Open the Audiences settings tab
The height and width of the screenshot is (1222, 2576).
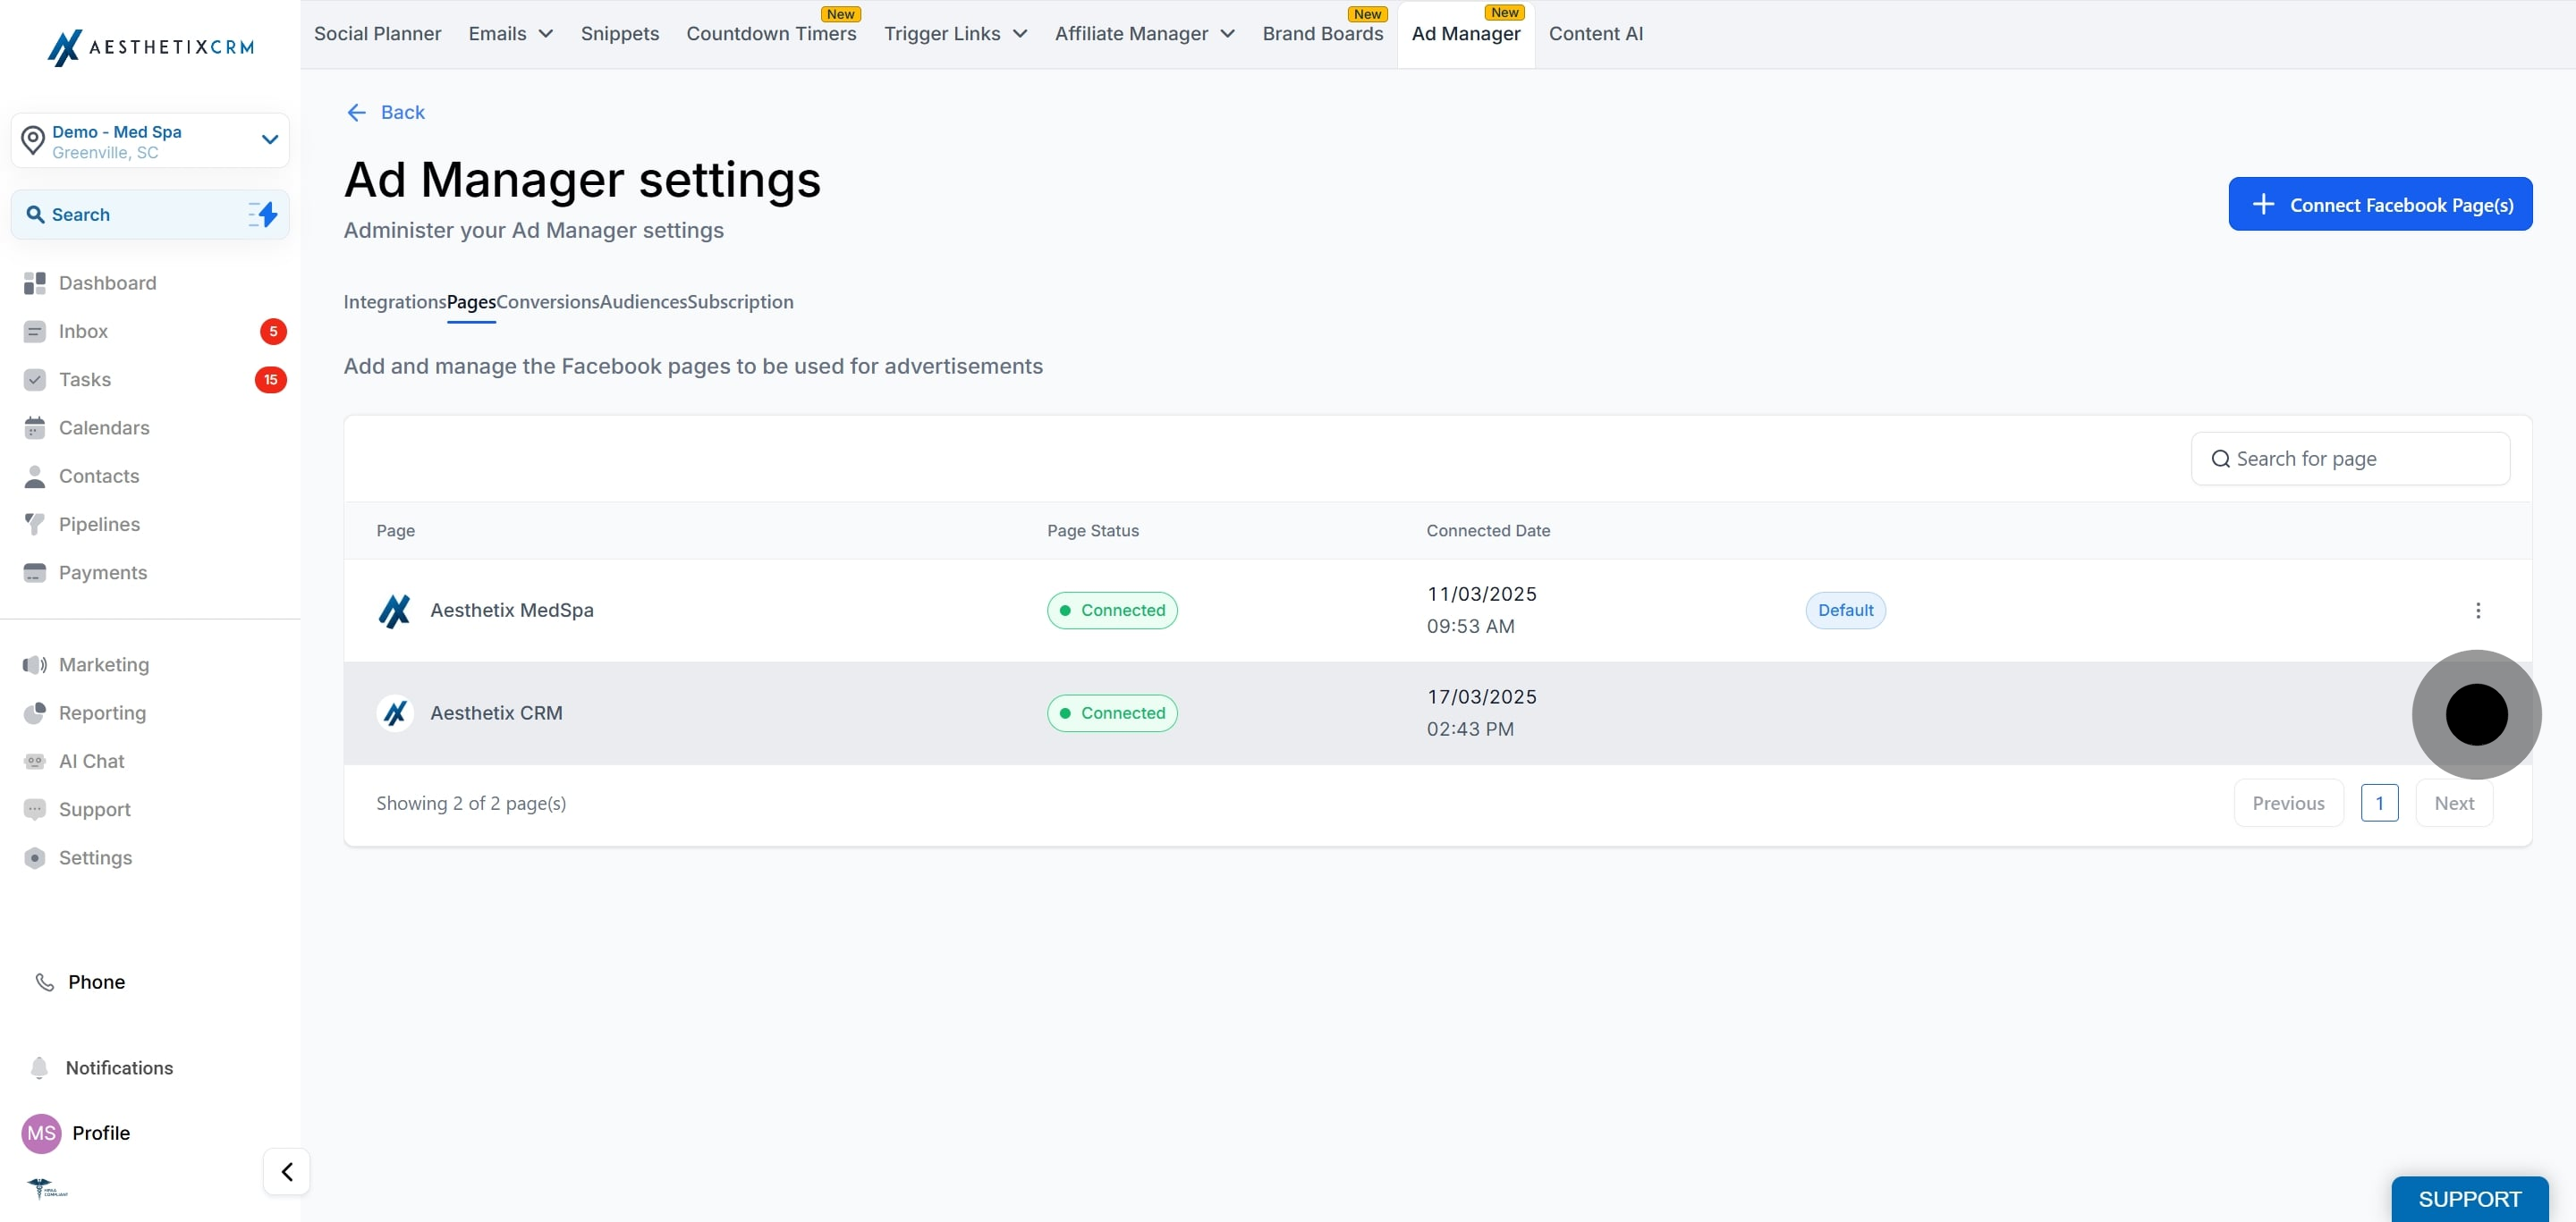coord(643,302)
